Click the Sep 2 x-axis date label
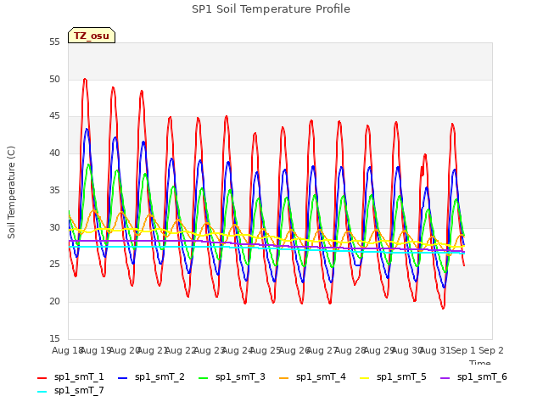Image resolution: width=543 pixels, height=407 pixels. click(491, 350)
